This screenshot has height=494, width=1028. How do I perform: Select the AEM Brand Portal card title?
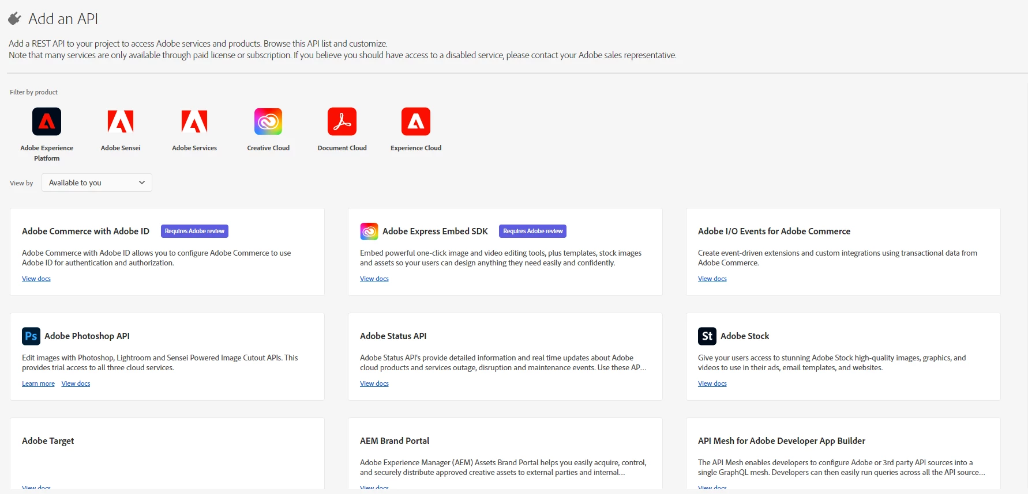pyautogui.click(x=395, y=441)
